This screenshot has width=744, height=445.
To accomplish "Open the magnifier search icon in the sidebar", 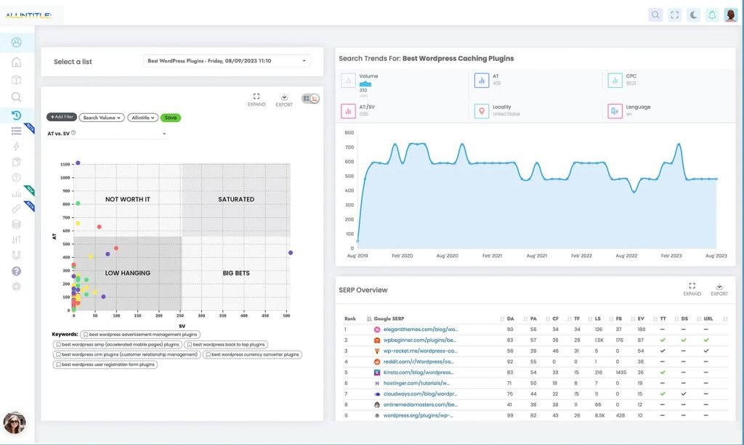I will coord(16,97).
